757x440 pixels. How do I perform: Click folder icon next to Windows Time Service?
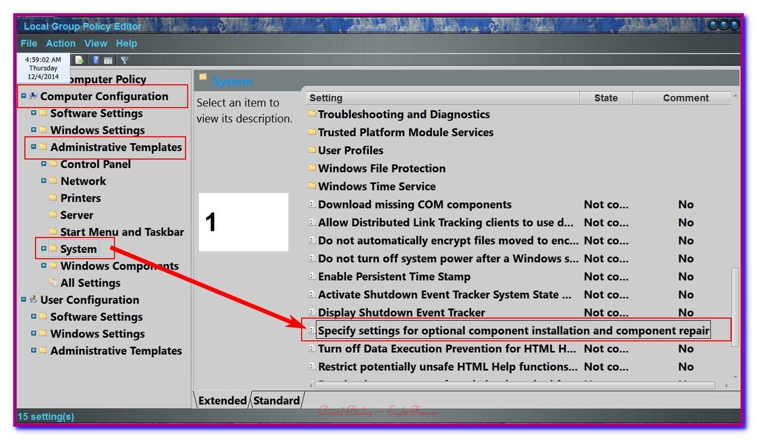(312, 186)
